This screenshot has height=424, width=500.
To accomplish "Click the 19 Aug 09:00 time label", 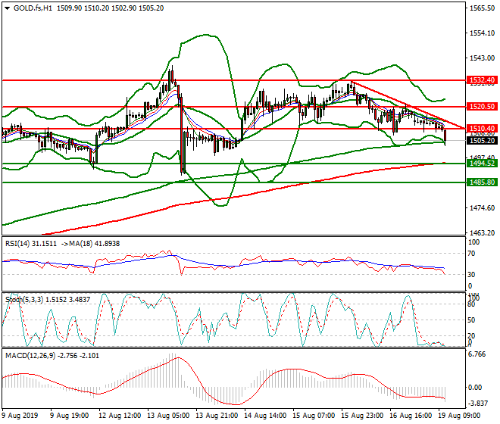I will (x=459, y=416).
